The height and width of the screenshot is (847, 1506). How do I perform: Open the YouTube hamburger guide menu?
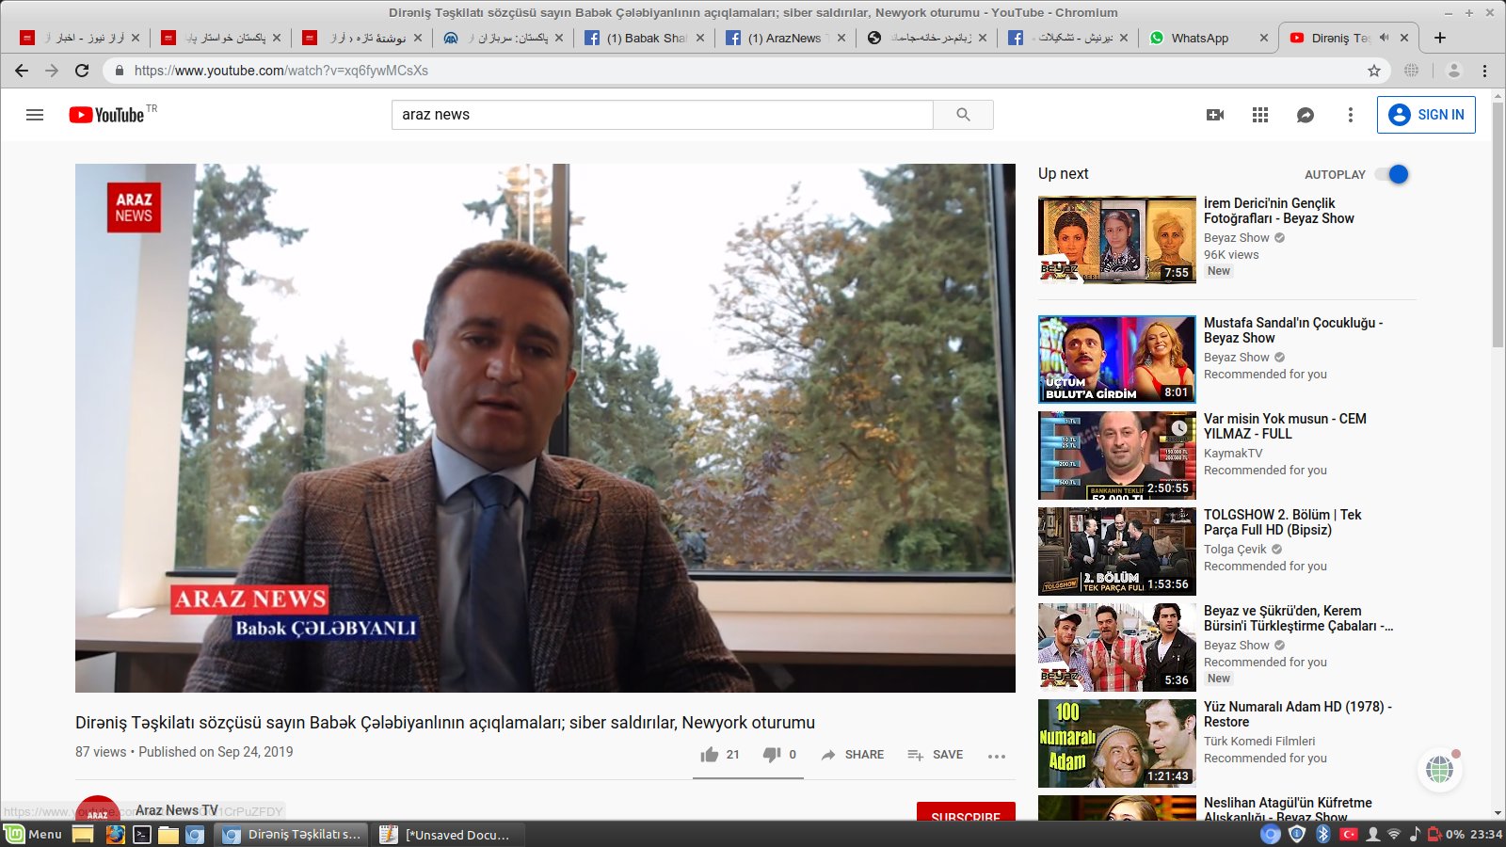point(35,115)
